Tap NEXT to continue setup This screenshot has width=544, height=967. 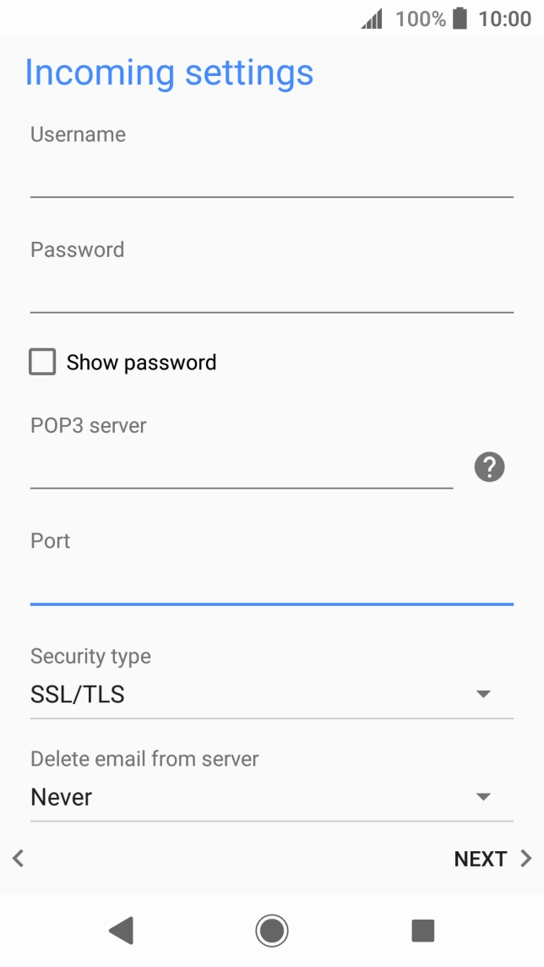[x=480, y=858]
